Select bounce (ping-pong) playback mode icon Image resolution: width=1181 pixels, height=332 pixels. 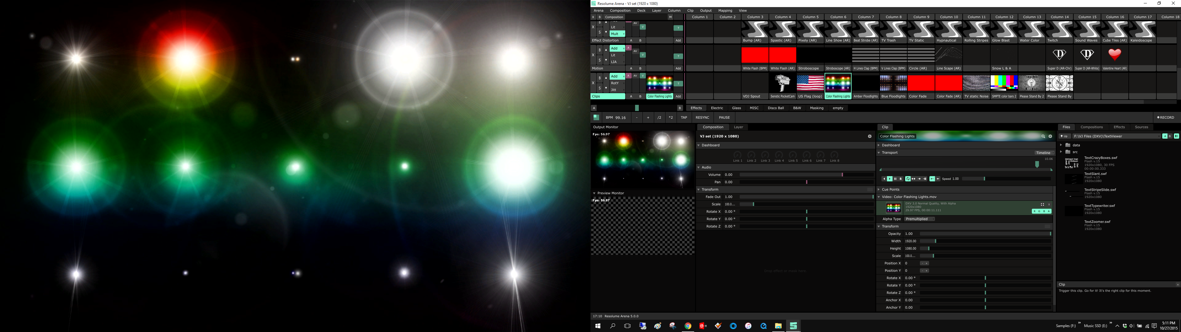click(914, 179)
